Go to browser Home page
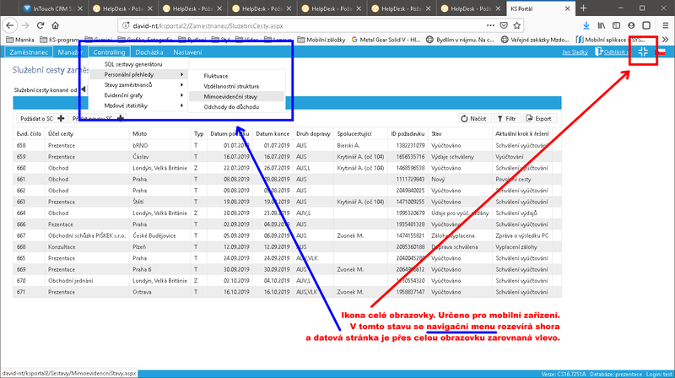 point(56,26)
